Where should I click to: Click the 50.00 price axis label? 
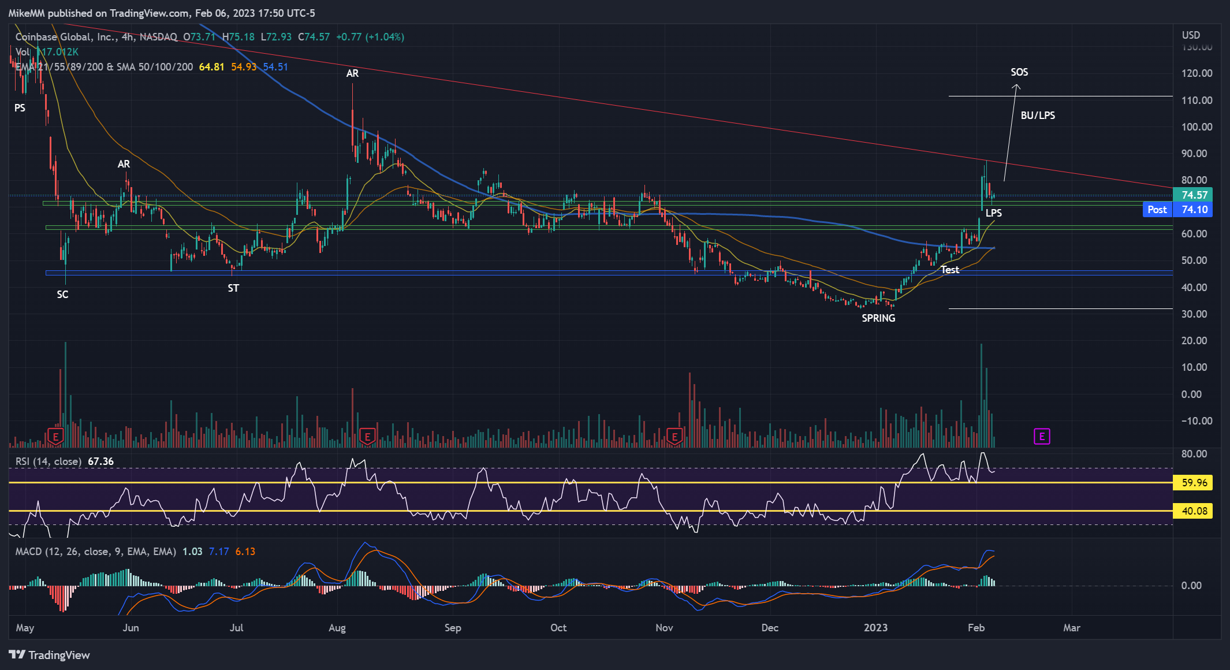pos(1194,260)
